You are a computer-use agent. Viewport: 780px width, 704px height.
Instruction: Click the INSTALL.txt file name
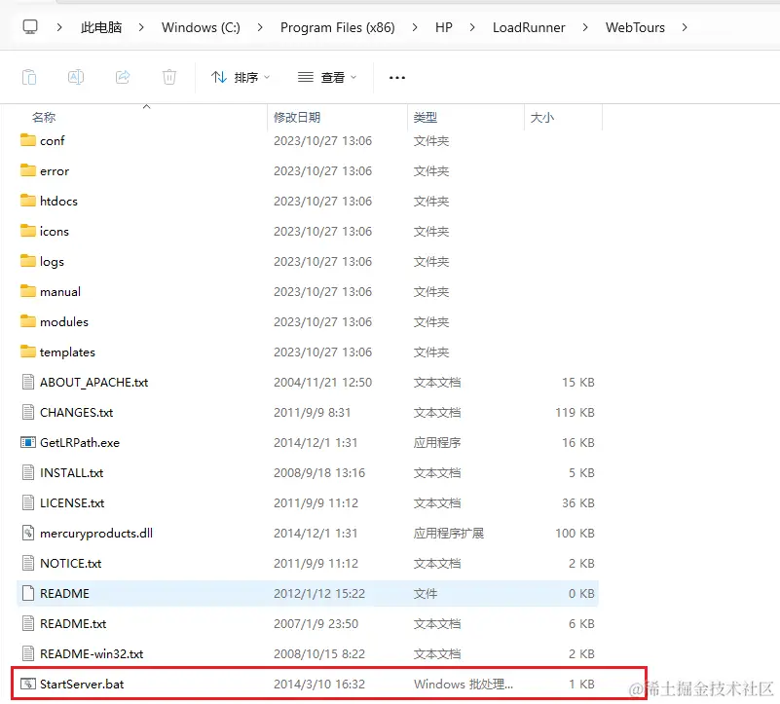click(x=72, y=472)
